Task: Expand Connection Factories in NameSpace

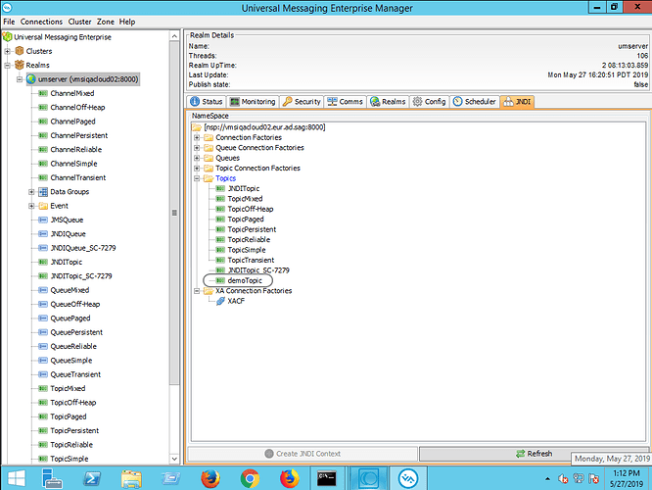Action: point(197,137)
